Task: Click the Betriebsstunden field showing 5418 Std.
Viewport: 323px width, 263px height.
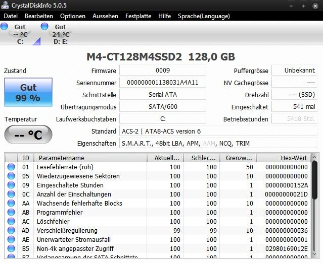Action: point(295,119)
